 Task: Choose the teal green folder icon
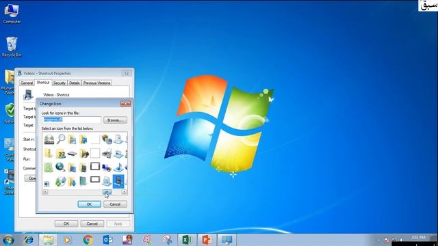coord(83,181)
